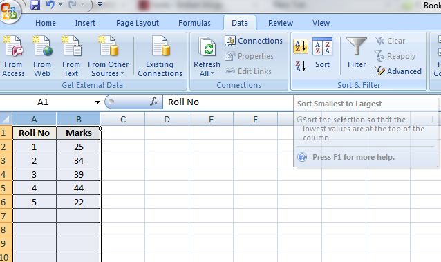
Task: Click cell with Marks heading
Action: coord(79,133)
